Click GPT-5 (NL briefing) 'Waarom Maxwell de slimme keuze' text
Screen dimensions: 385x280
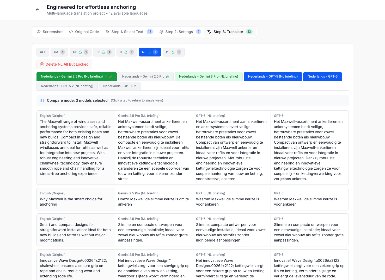tap(228, 202)
